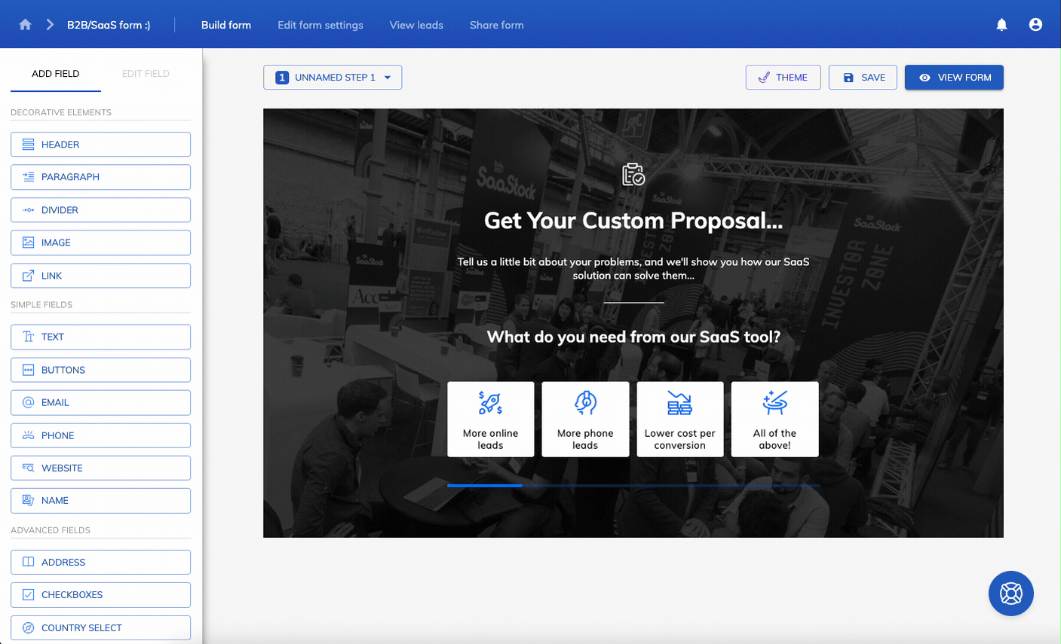Pick the 'Lower cost per conversion' option

click(679, 419)
